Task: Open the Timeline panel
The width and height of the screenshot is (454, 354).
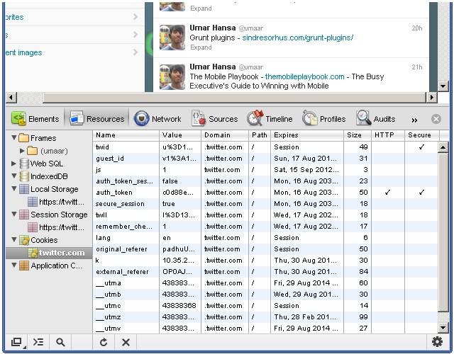Action: click(270, 119)
